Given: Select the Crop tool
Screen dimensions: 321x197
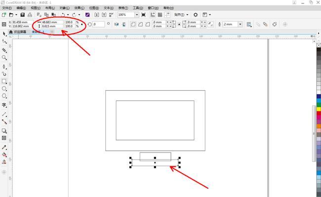Looking at the screenshot, I should point(4,50).
